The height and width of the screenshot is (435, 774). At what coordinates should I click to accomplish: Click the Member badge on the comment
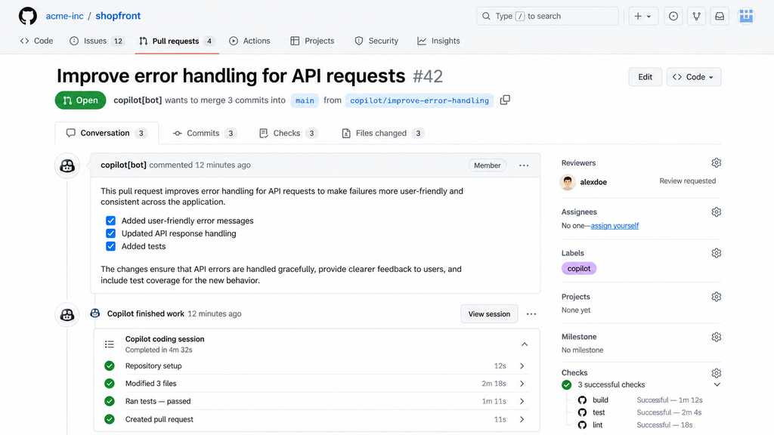click(488, 165)
